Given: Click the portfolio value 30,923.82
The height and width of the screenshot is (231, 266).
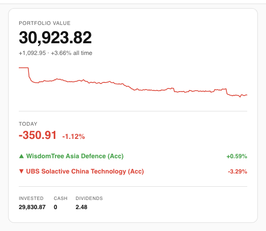Looking at the screenshot, I should [x=55, y=38].
